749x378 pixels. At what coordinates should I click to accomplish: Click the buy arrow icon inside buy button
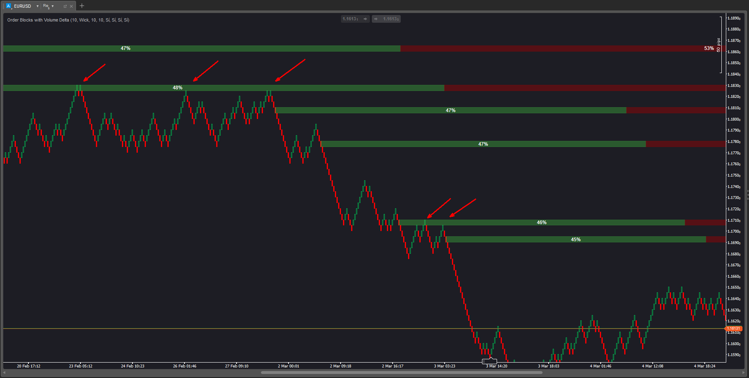click(x=376, y=19)
